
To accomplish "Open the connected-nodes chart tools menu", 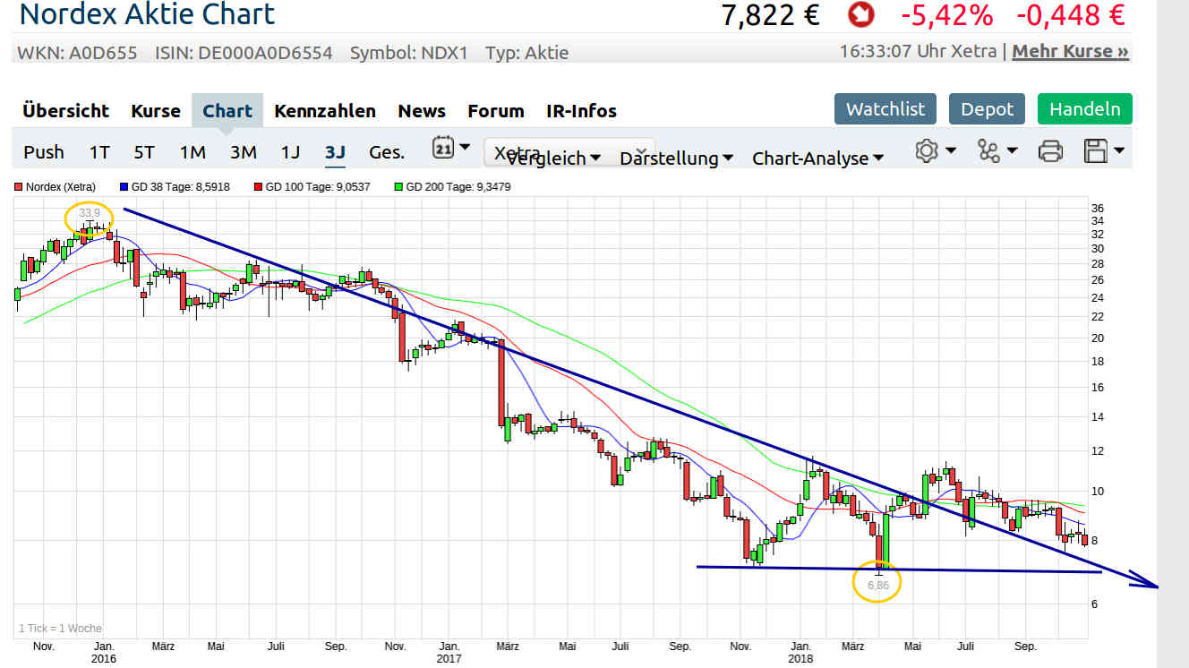I will pos(997,151).
